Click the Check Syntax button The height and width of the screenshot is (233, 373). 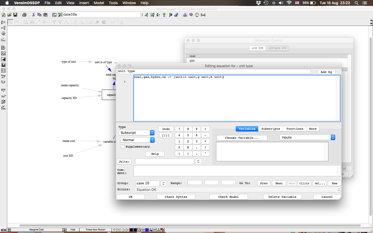click(x=176, y=197)
